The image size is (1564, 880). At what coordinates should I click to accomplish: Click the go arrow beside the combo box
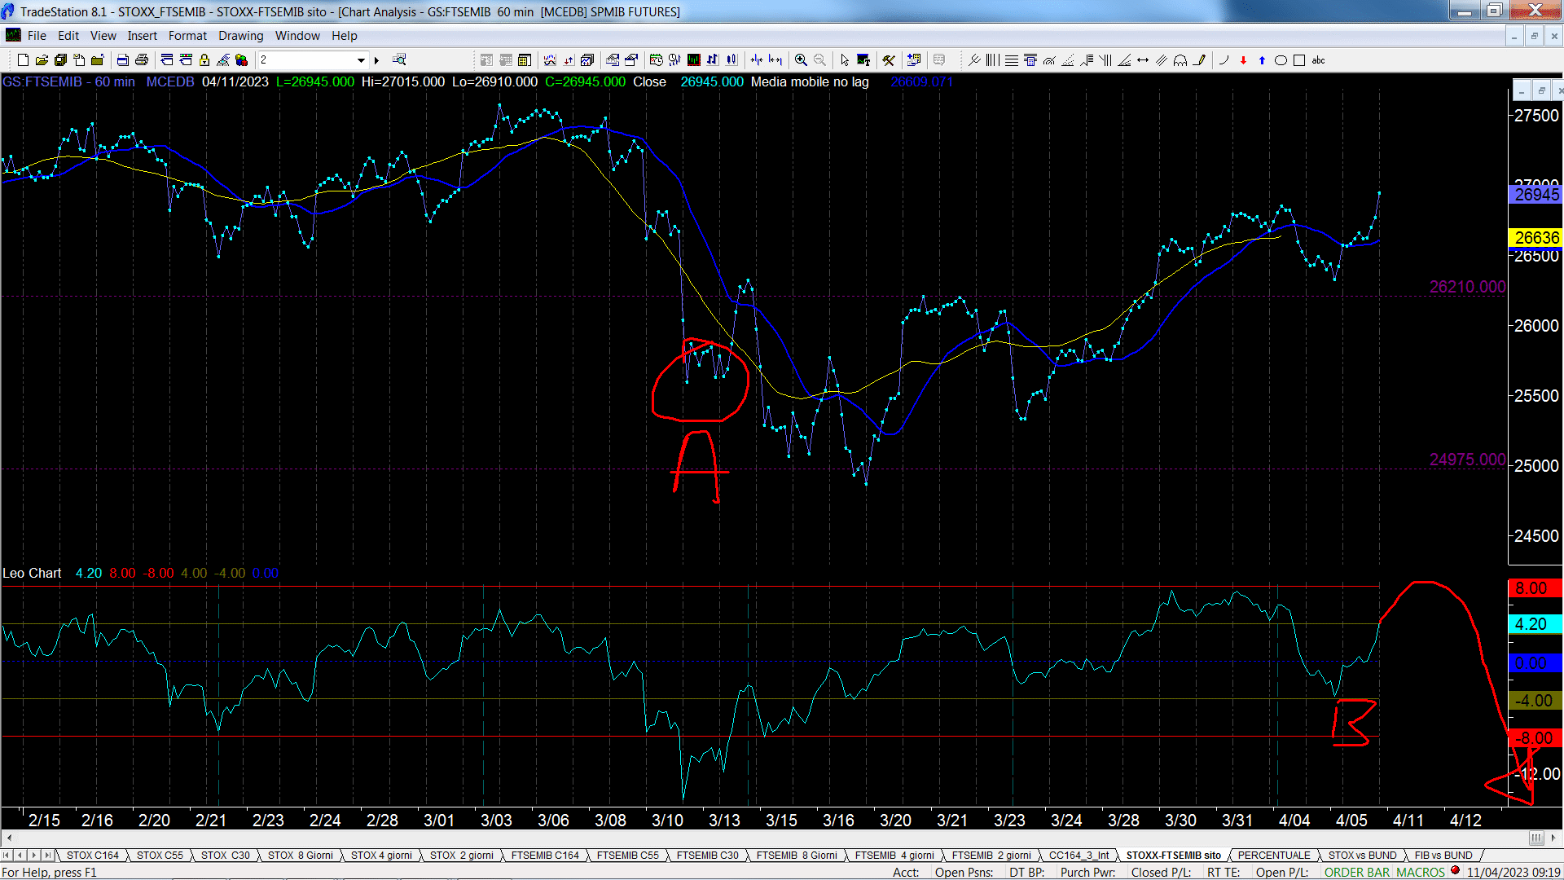click(x=376, y=60)
